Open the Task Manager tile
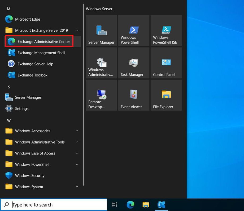Viewport: 244px width, 211px height. (134, 63)
